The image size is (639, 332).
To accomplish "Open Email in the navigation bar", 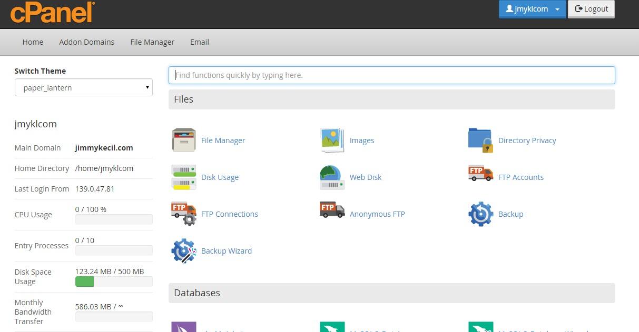I will click(x=200, y=42).
